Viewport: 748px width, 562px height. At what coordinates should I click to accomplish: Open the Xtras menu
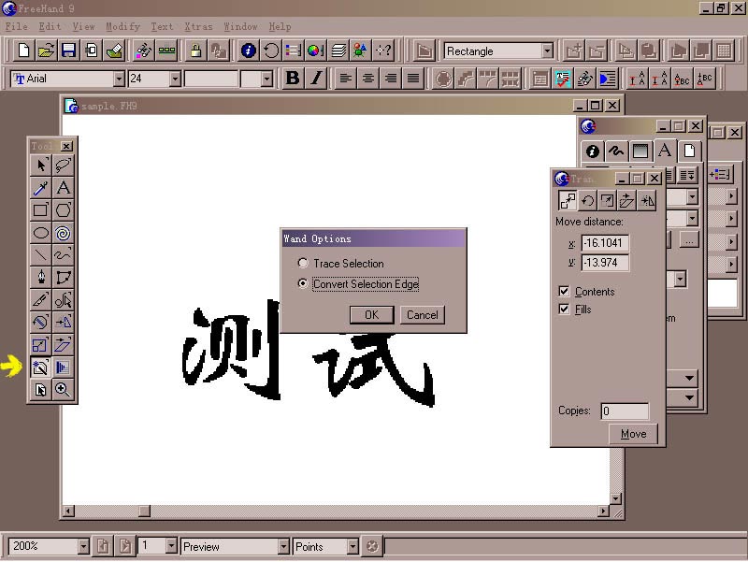pyautogui.click(x=198, y=27)
